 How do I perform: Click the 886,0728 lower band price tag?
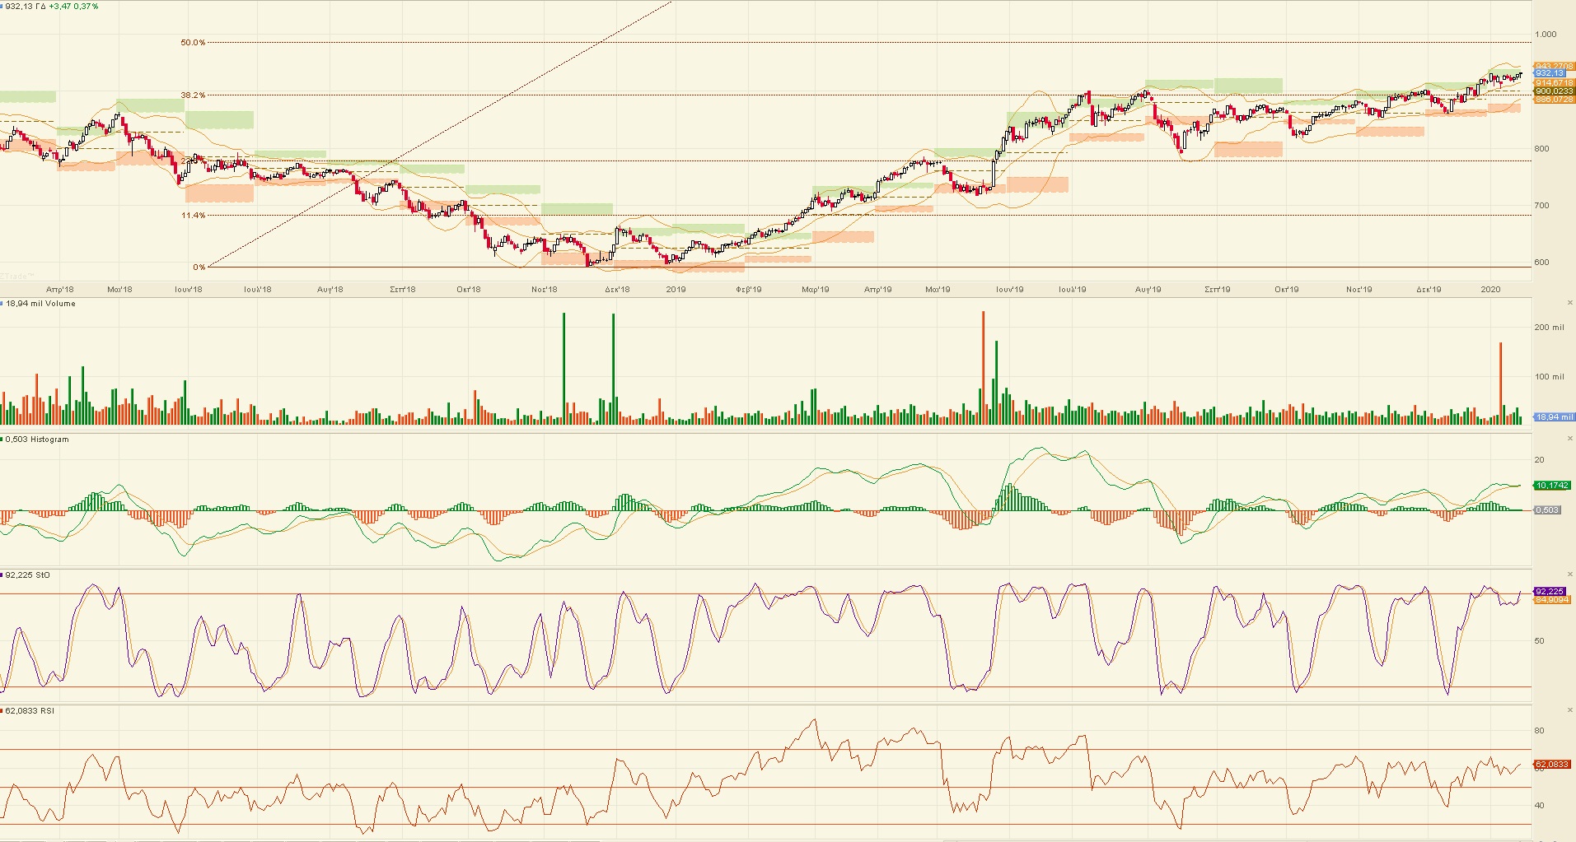tap(1553, 100)
